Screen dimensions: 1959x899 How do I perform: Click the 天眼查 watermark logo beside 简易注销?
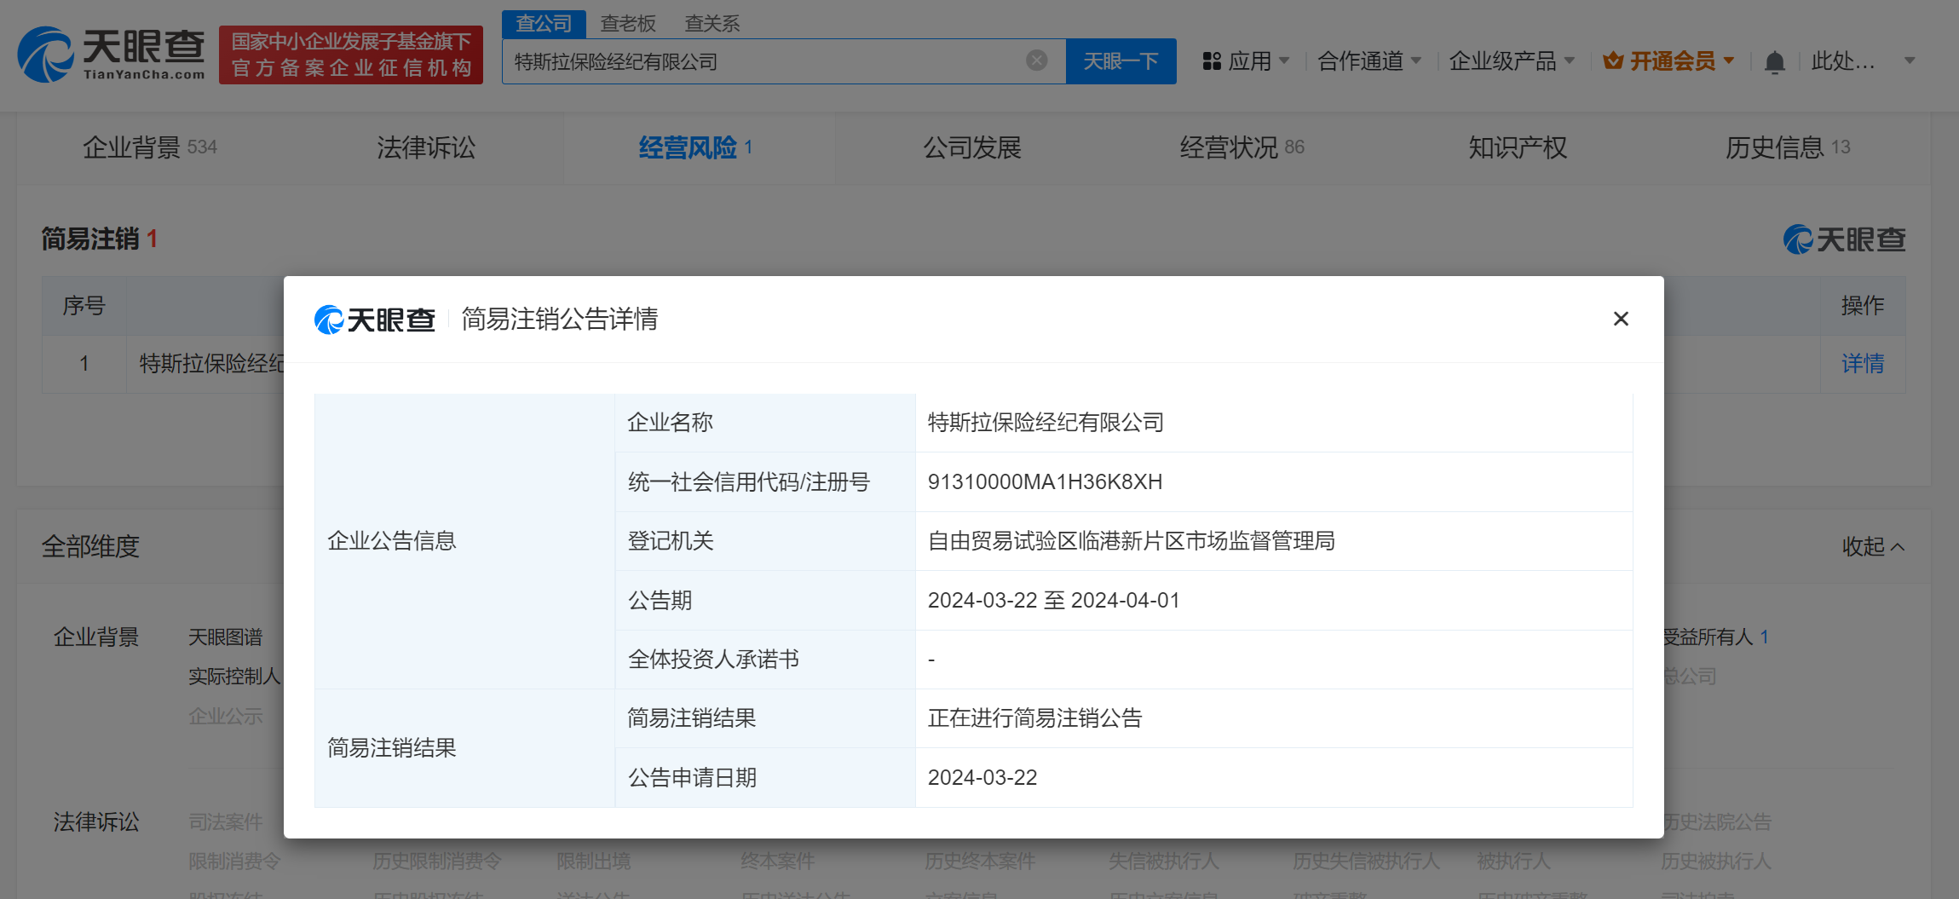(x=1844, y=239)
